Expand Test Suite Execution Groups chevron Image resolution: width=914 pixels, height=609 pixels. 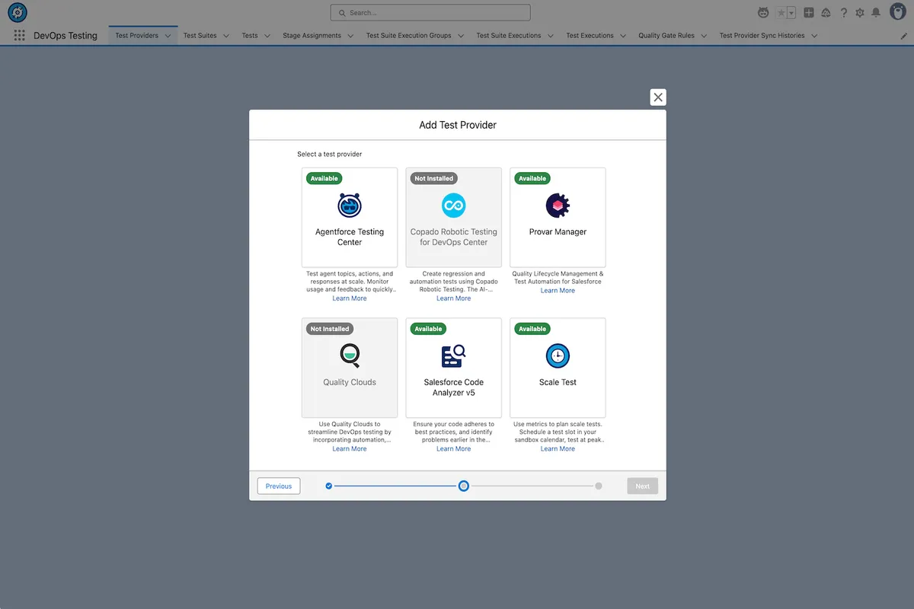point(461,36)
